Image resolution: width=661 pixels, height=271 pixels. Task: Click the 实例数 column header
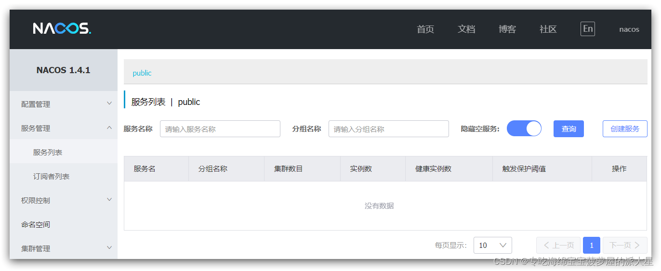[x=373, y=168]
